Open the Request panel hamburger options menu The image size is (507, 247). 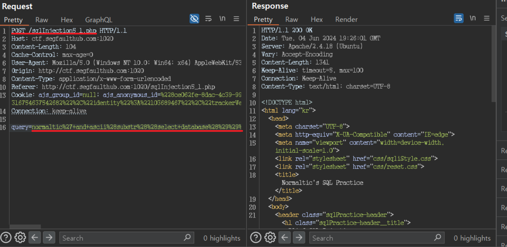click(236, 19)
